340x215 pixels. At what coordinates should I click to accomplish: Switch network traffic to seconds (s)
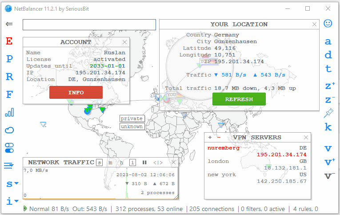[99, 162]
